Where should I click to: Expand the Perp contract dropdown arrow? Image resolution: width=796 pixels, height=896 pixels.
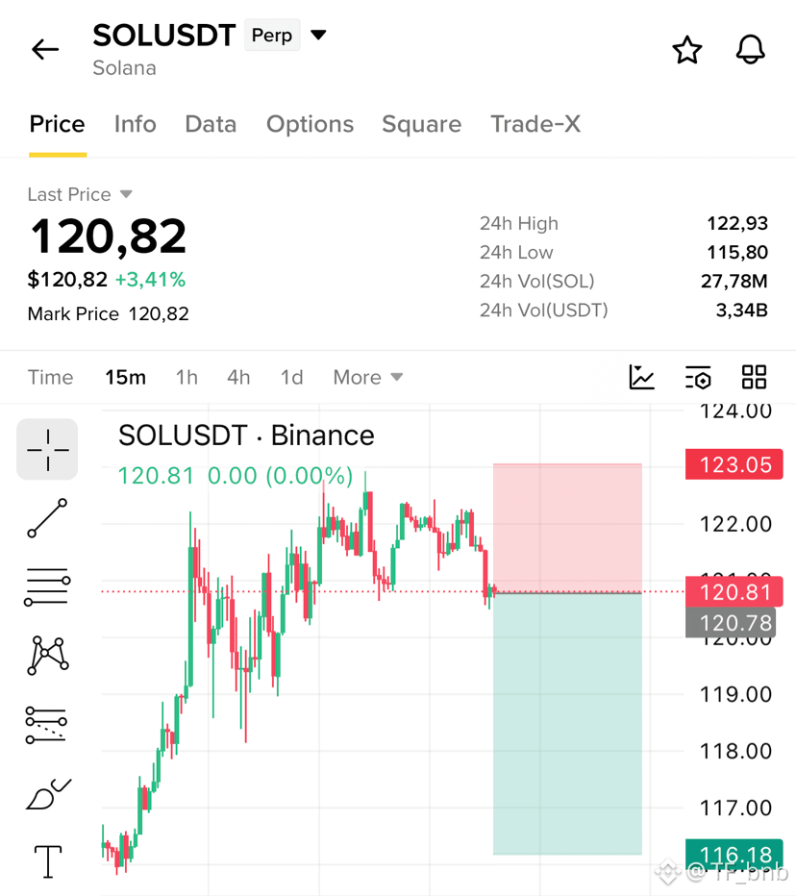(318, 36)
